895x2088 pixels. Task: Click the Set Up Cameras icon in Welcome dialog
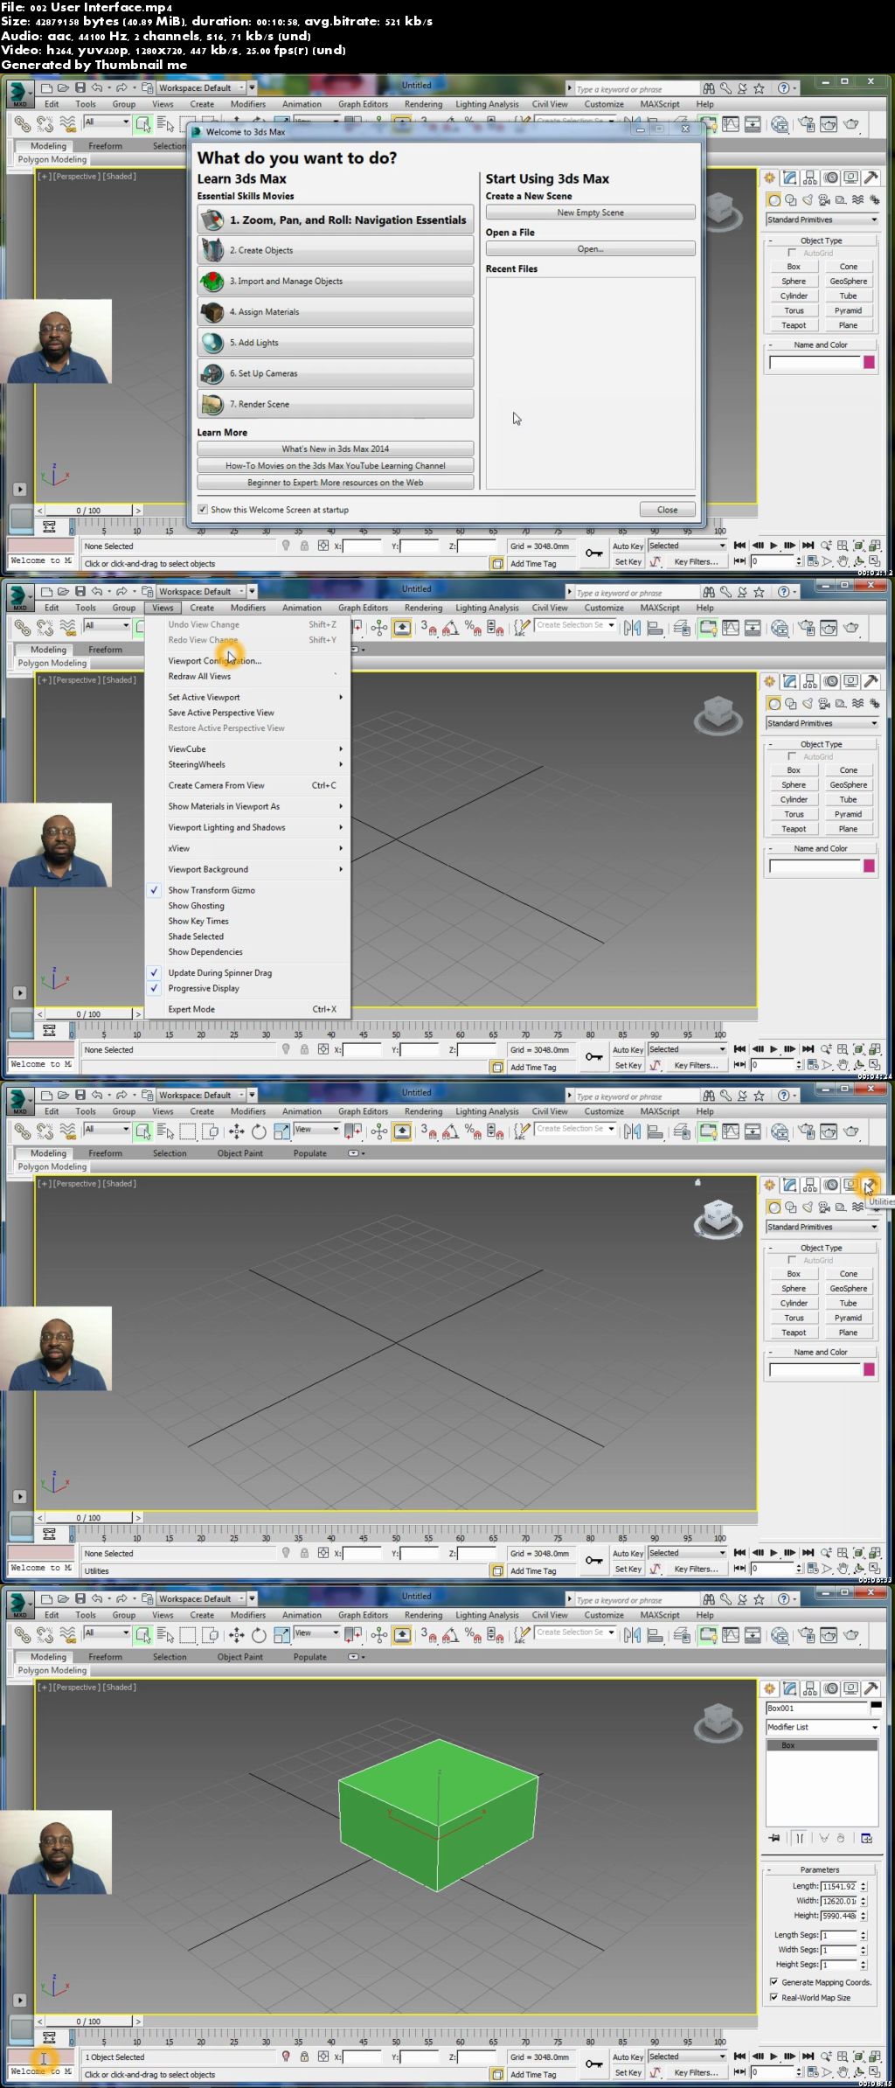[212, 373]
